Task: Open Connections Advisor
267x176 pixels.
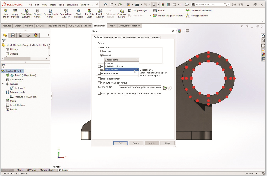Action: (x=66, y=13)
